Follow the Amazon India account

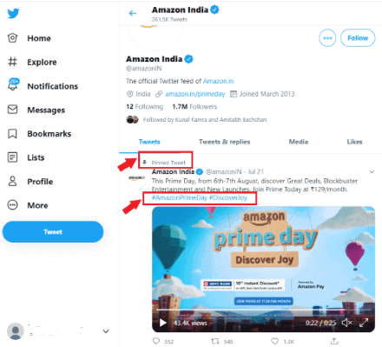pos(358,38)
